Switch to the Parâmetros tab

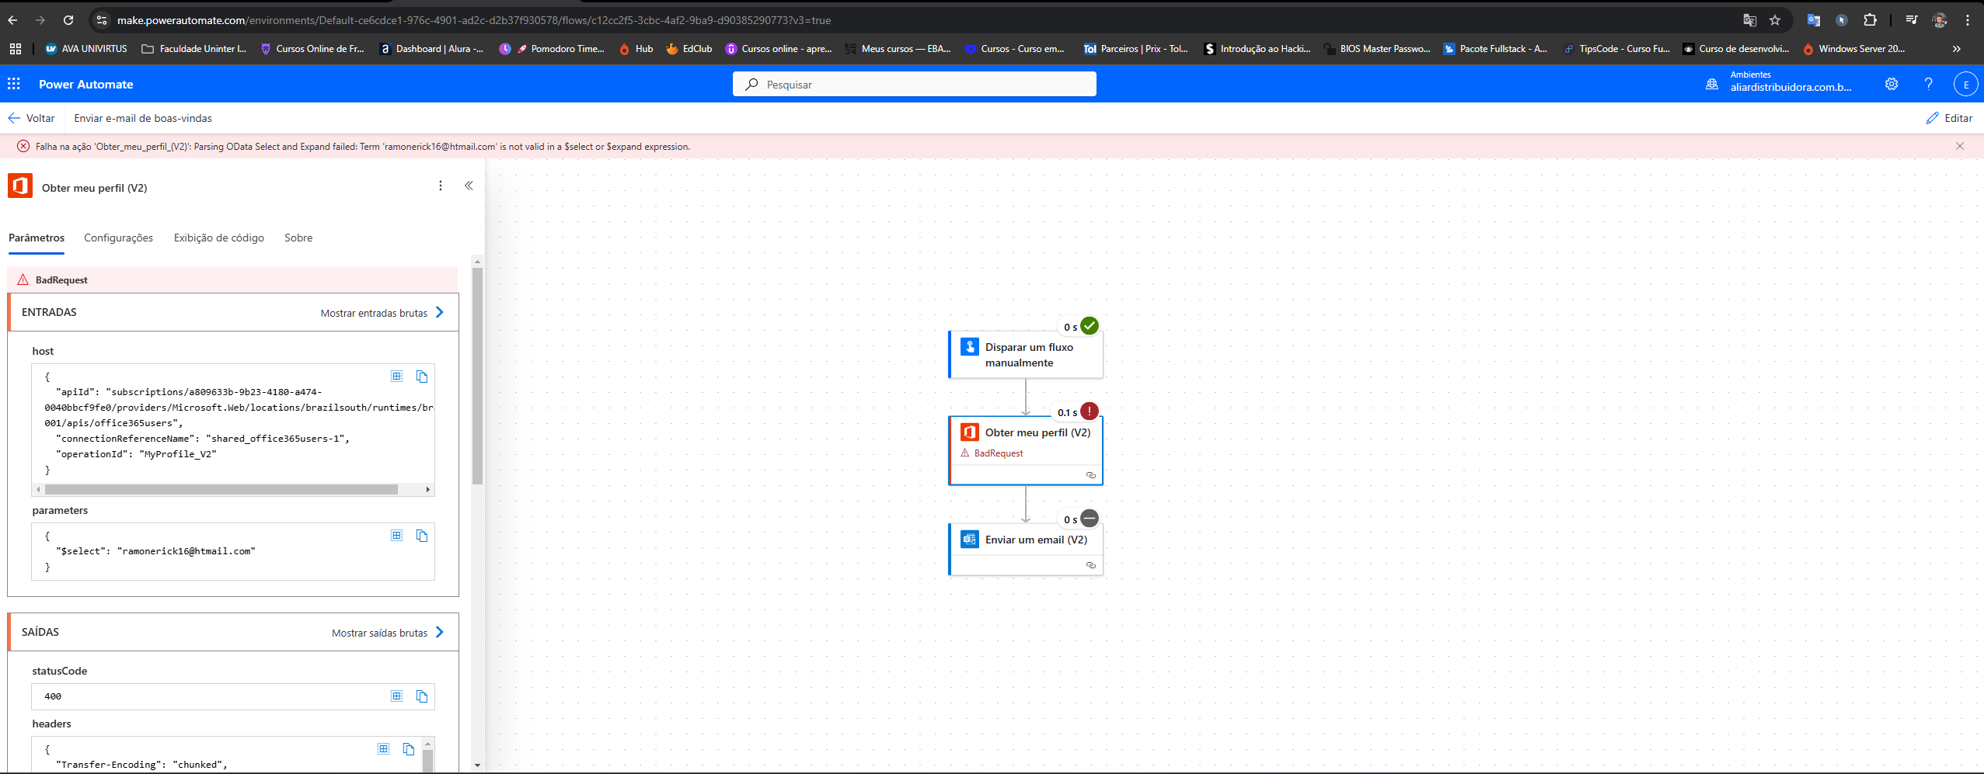(37, 238)
